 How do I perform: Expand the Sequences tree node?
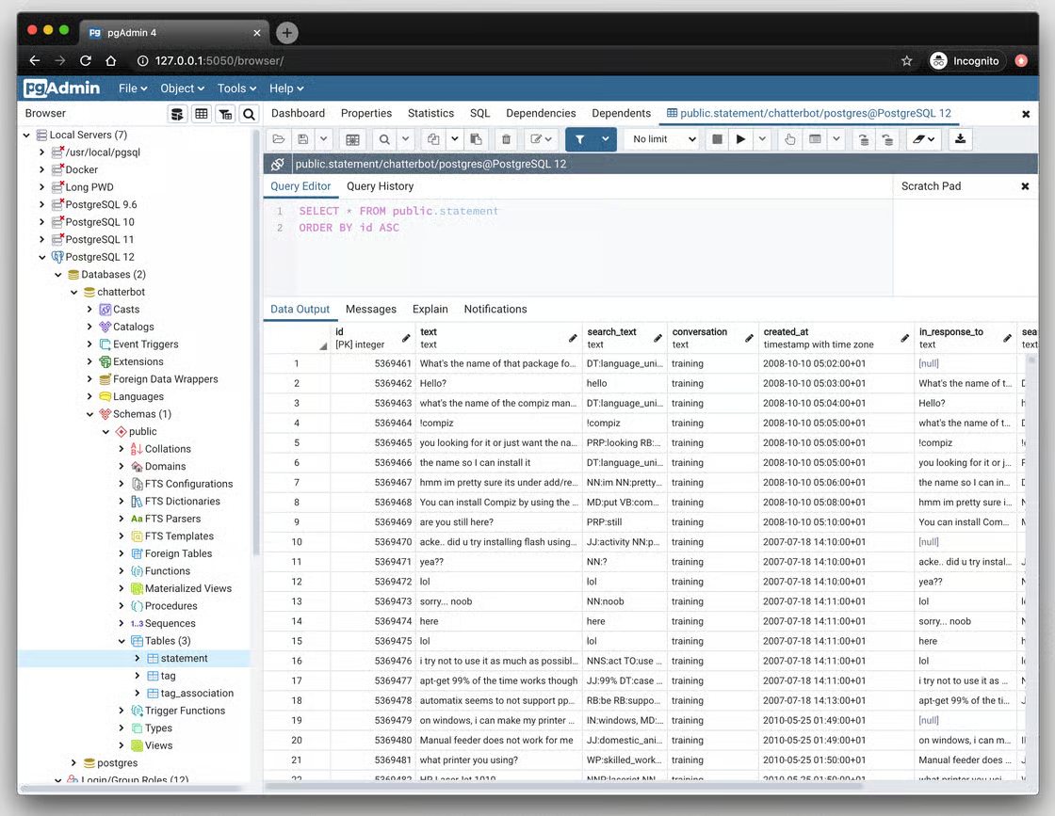tap(122, 624)
